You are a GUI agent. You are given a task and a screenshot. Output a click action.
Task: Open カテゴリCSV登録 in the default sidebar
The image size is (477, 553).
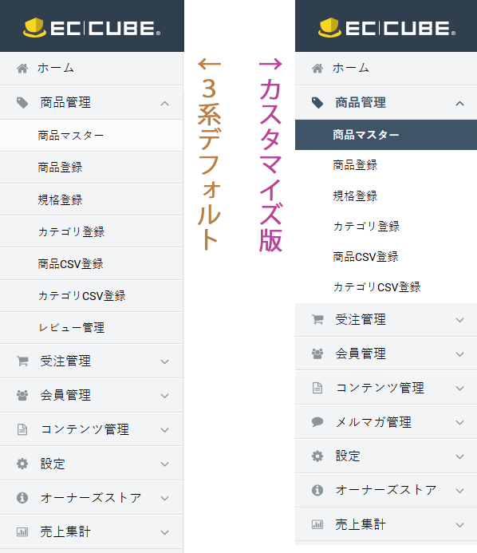point(91,296)
